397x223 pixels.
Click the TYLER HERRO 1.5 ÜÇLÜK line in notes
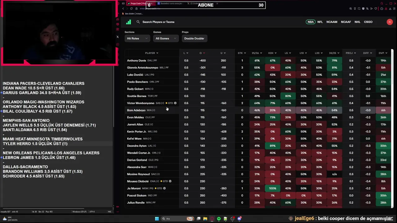35,144
